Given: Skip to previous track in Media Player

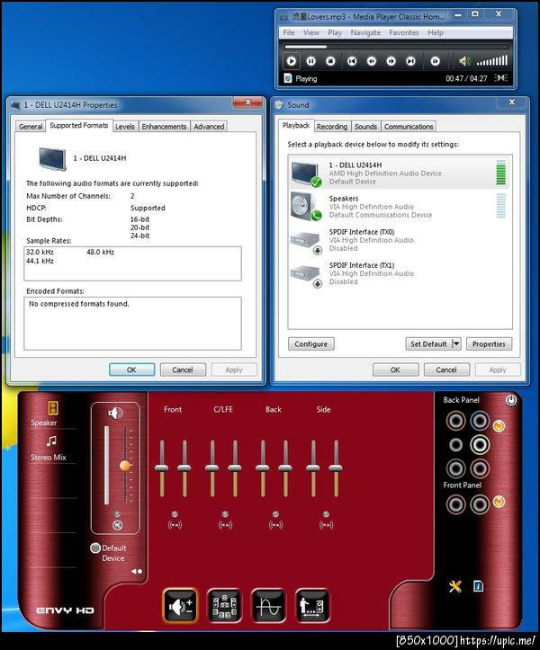Looking at the screenshot, I should [x=352, y=61].
